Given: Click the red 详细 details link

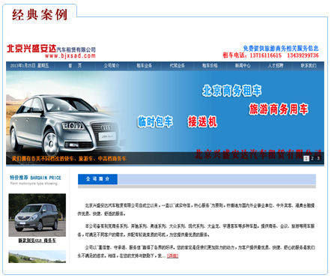Looking at the screenshot, I should (172, 256).
